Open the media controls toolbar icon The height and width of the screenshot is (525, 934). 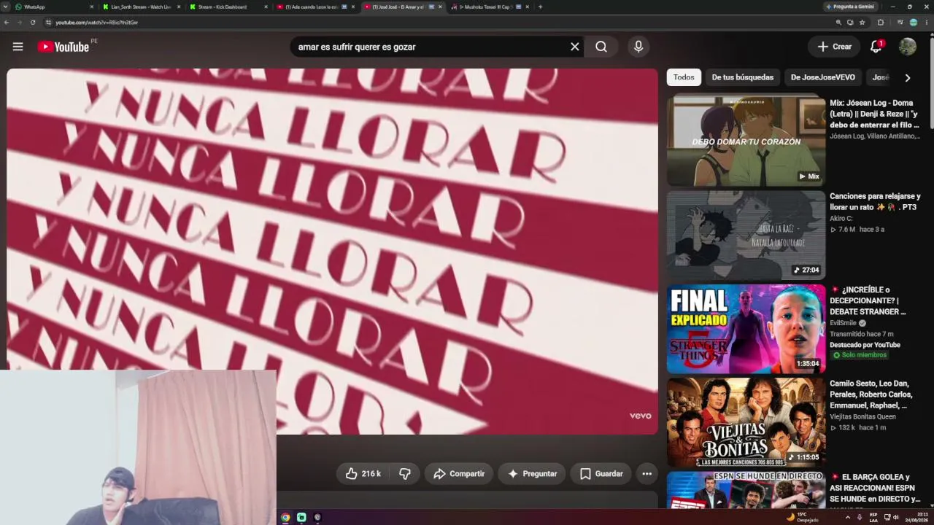[899, 23]
